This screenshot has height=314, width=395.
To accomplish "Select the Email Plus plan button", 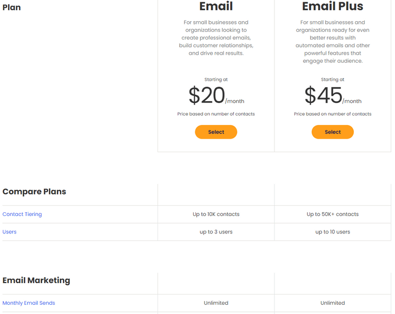I will (332, 132).
